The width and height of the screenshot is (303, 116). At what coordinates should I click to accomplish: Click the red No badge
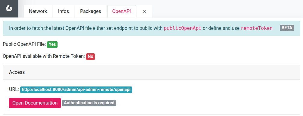[x=90, y=56]
